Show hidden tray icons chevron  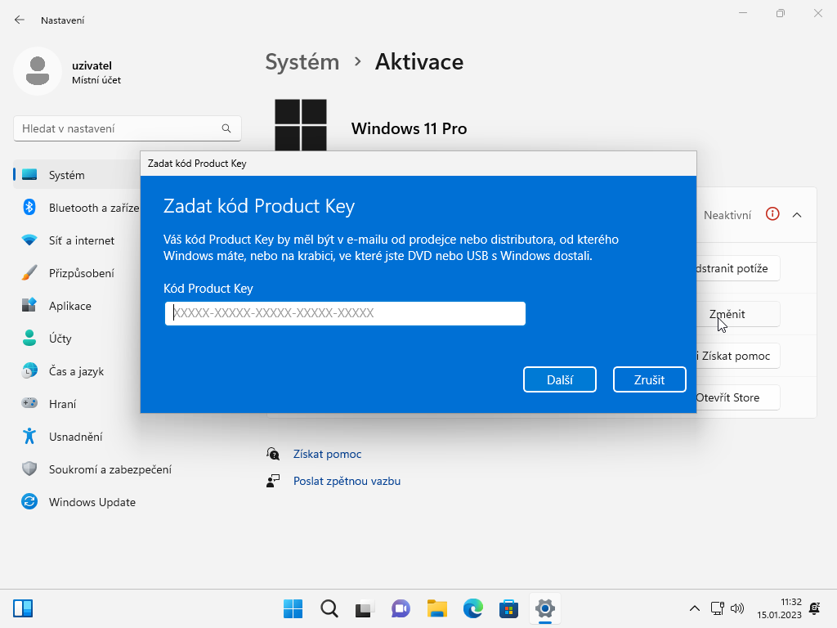tap(695, 608)
